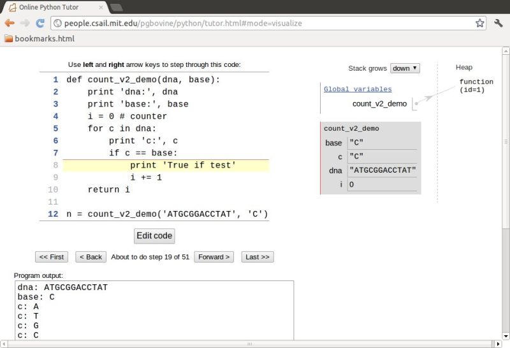Click code line return i
The width and height of the screenshot is (510, 348).
pos(108,189)
